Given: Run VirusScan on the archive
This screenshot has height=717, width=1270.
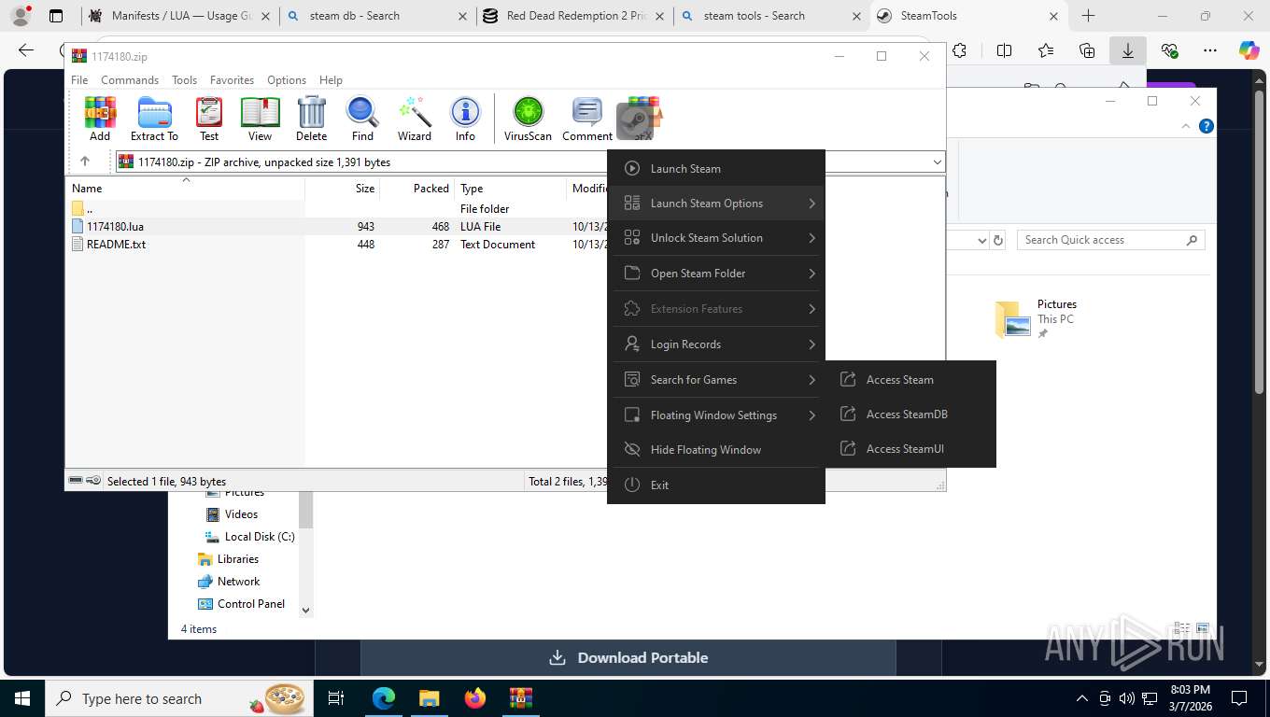Looking at the screenshot, I should [528, 119].
